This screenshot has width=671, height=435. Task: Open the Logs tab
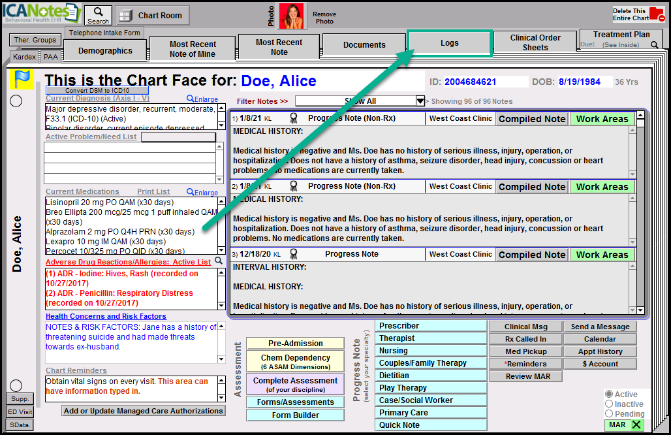coord(449,43)
